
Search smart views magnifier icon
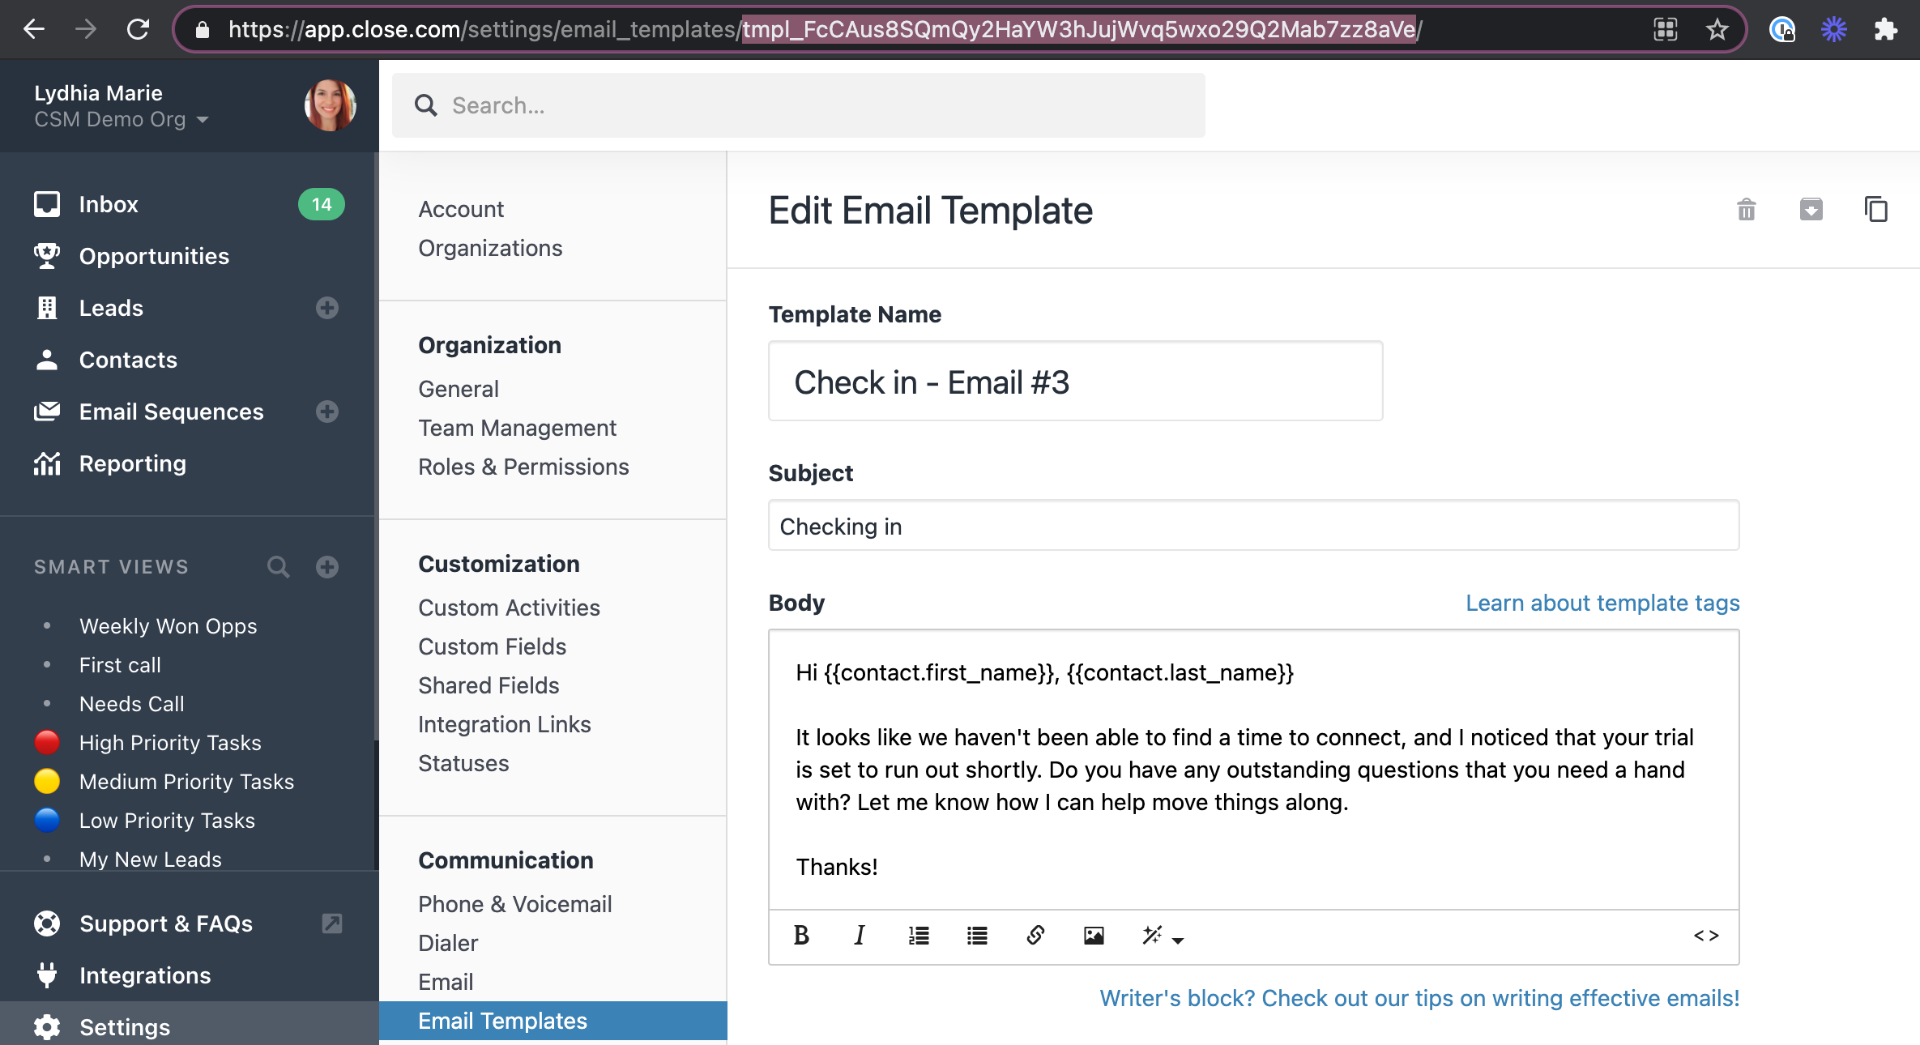279,566
